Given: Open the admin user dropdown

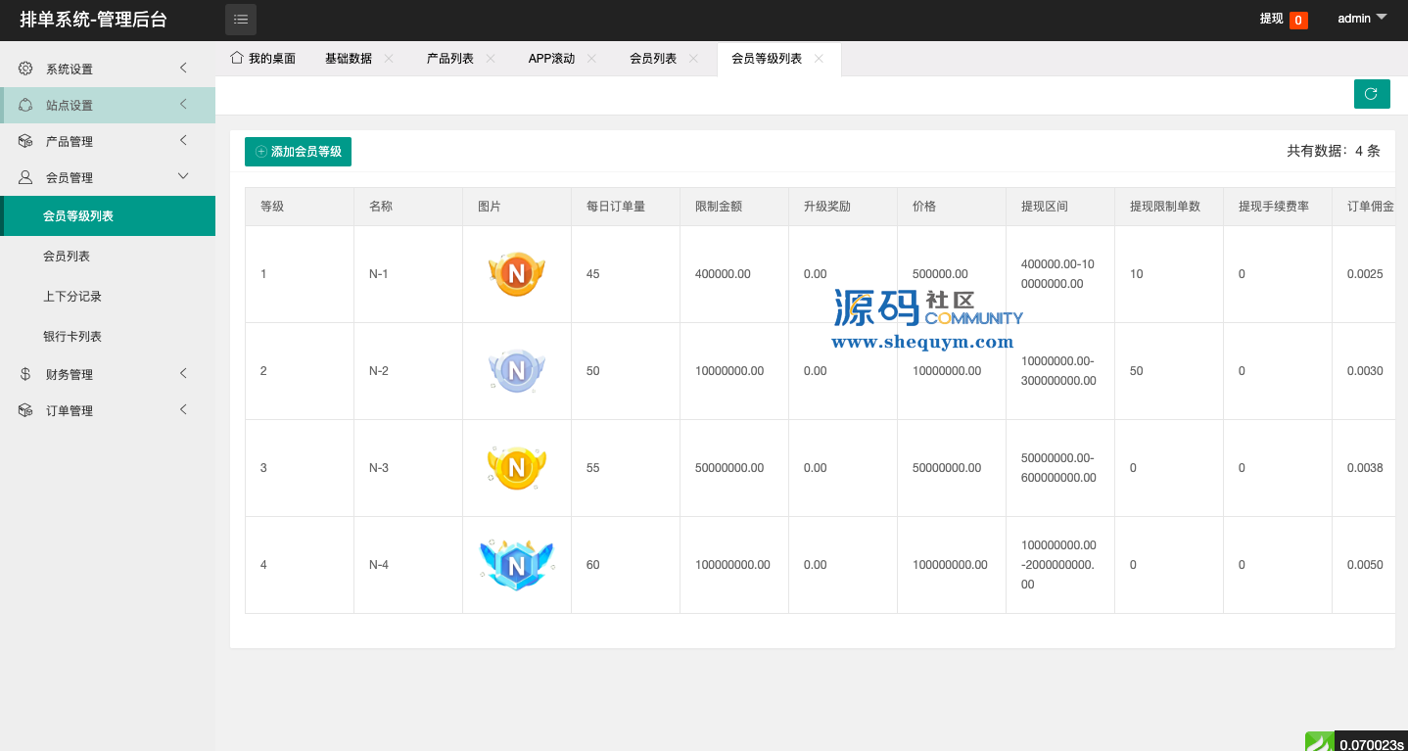Looking at the screenshot, I should coord(1362,19).
